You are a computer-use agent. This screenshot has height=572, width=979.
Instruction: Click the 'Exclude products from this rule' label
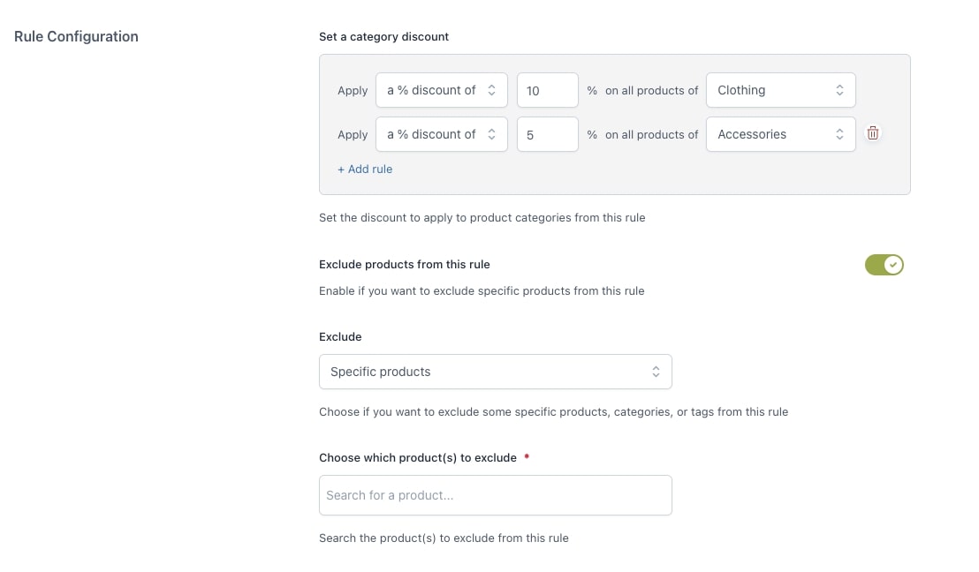point(404,264)
